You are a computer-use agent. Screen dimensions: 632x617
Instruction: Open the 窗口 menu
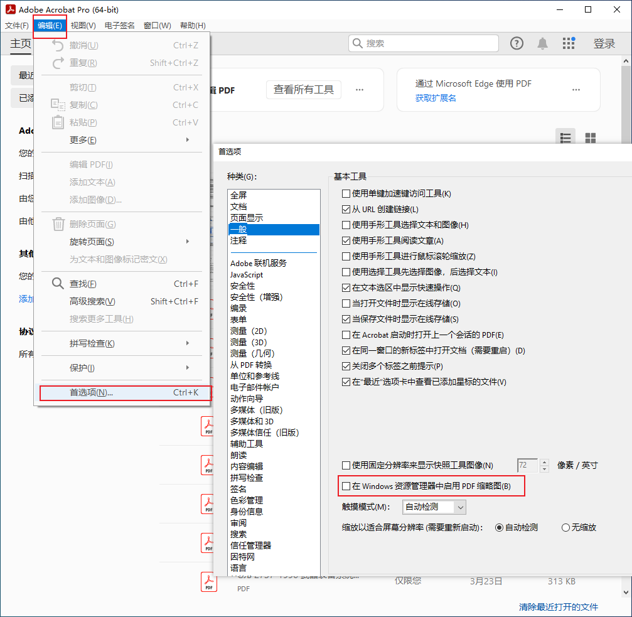click(x=157, y=25)
